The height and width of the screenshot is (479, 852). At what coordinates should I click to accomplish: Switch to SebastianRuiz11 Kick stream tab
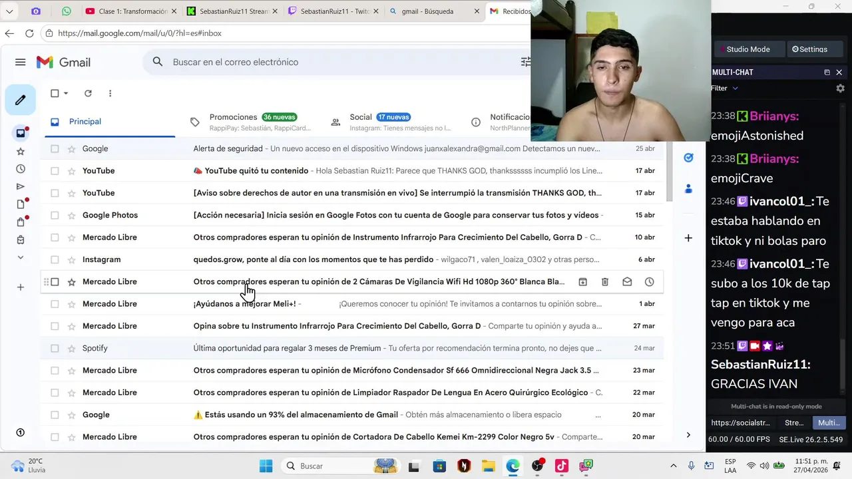(x=232, y=11)
